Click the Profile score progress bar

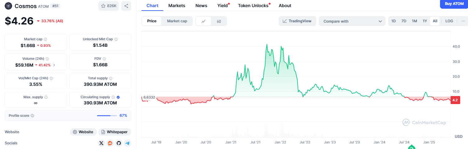pos(107,116)
